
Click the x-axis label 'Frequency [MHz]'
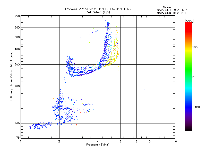click(98, 145)
